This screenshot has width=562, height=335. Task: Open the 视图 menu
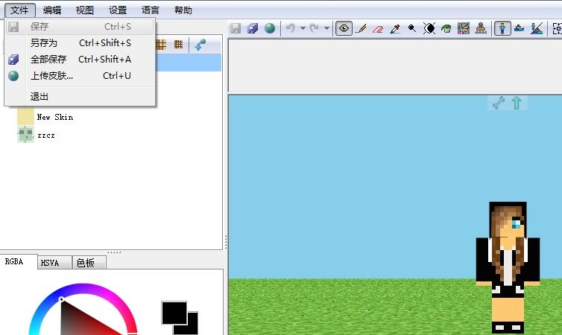(85, 10)
